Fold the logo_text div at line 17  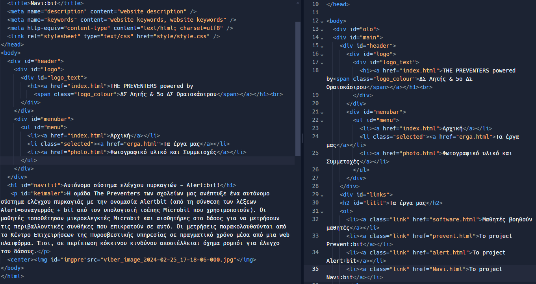[322, 63]
